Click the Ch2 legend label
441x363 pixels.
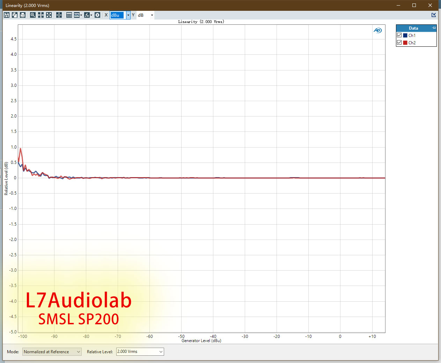click(x=412, y=43)
